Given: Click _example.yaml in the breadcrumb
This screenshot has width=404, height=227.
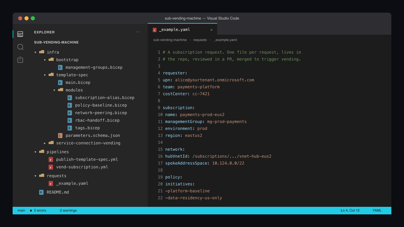Looking at the screenshot, I should pyautogui.click(x=225, y=40).
